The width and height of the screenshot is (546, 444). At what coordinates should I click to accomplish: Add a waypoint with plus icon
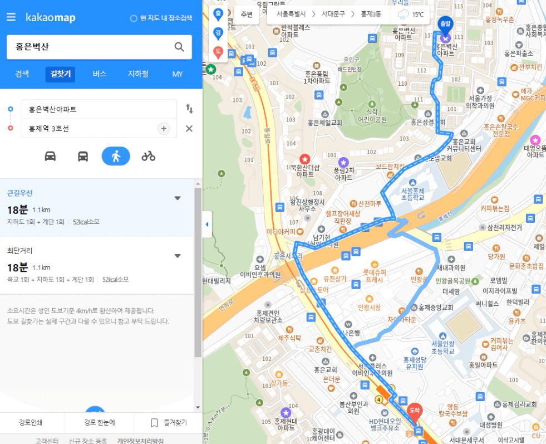click(x=164, y=129)
